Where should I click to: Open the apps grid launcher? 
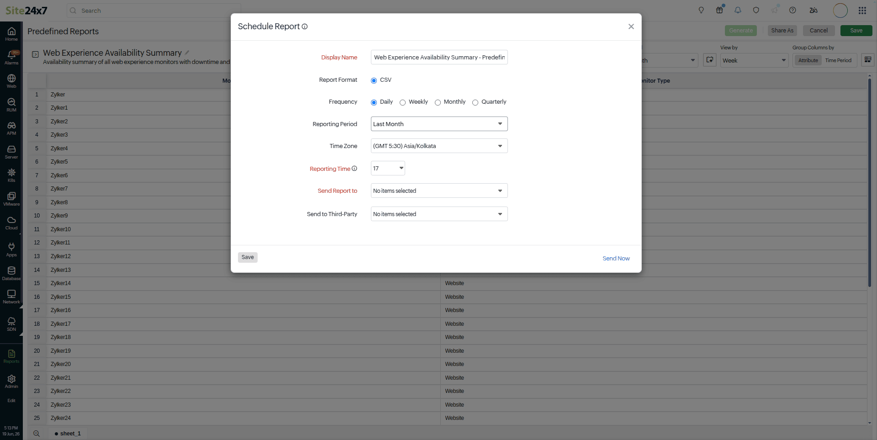click(x=862, y=10)
